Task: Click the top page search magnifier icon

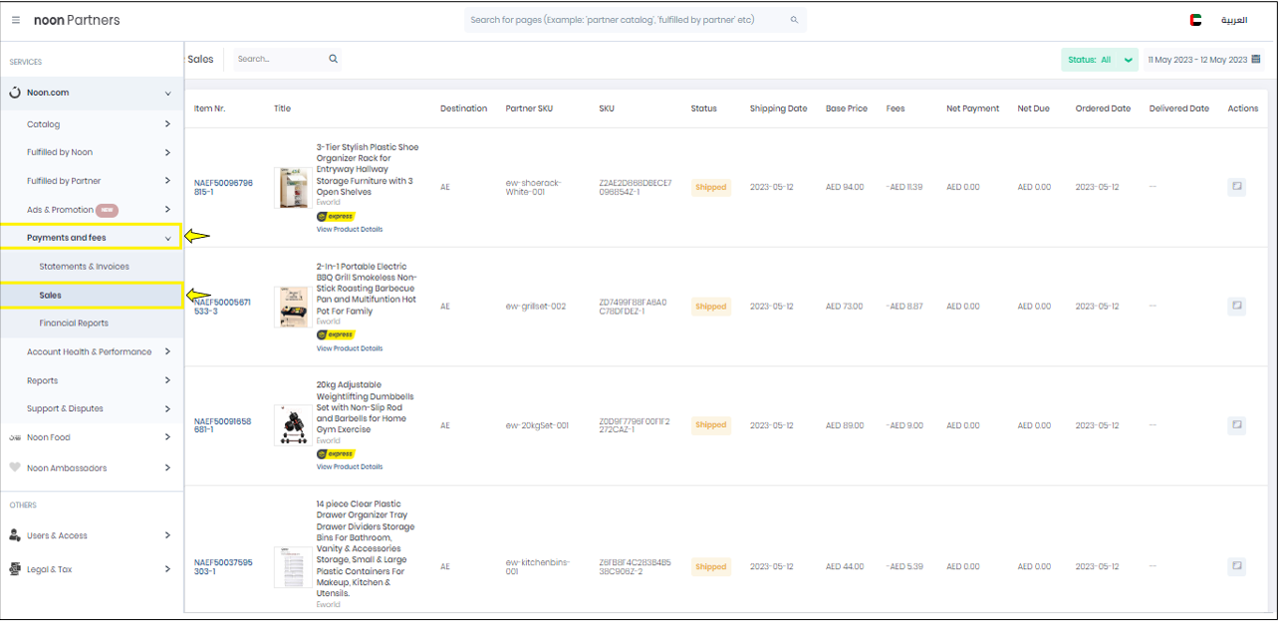Action: (x=794, y=20)
